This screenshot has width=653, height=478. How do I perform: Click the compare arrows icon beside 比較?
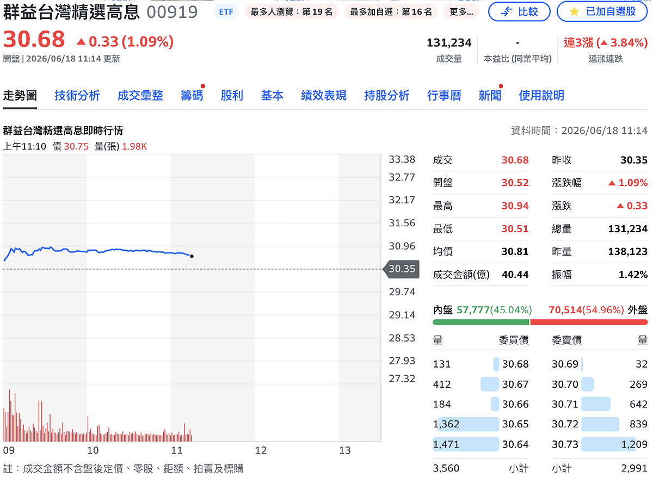pyautogui.click(x=506, y=11)
